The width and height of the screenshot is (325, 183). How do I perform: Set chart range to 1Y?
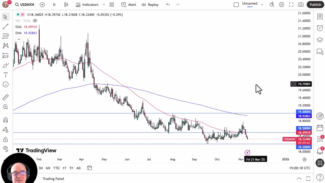[x=64, y=168]
